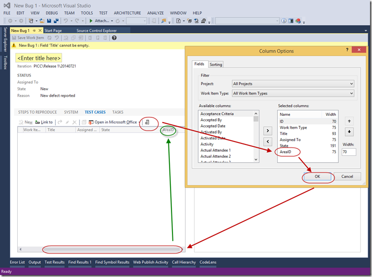Click the open linked item arrow icon

click(x=60, y=122)
